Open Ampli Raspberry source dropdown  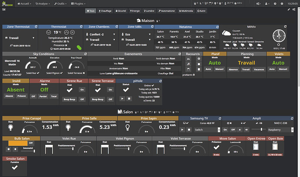pos(280,130)
